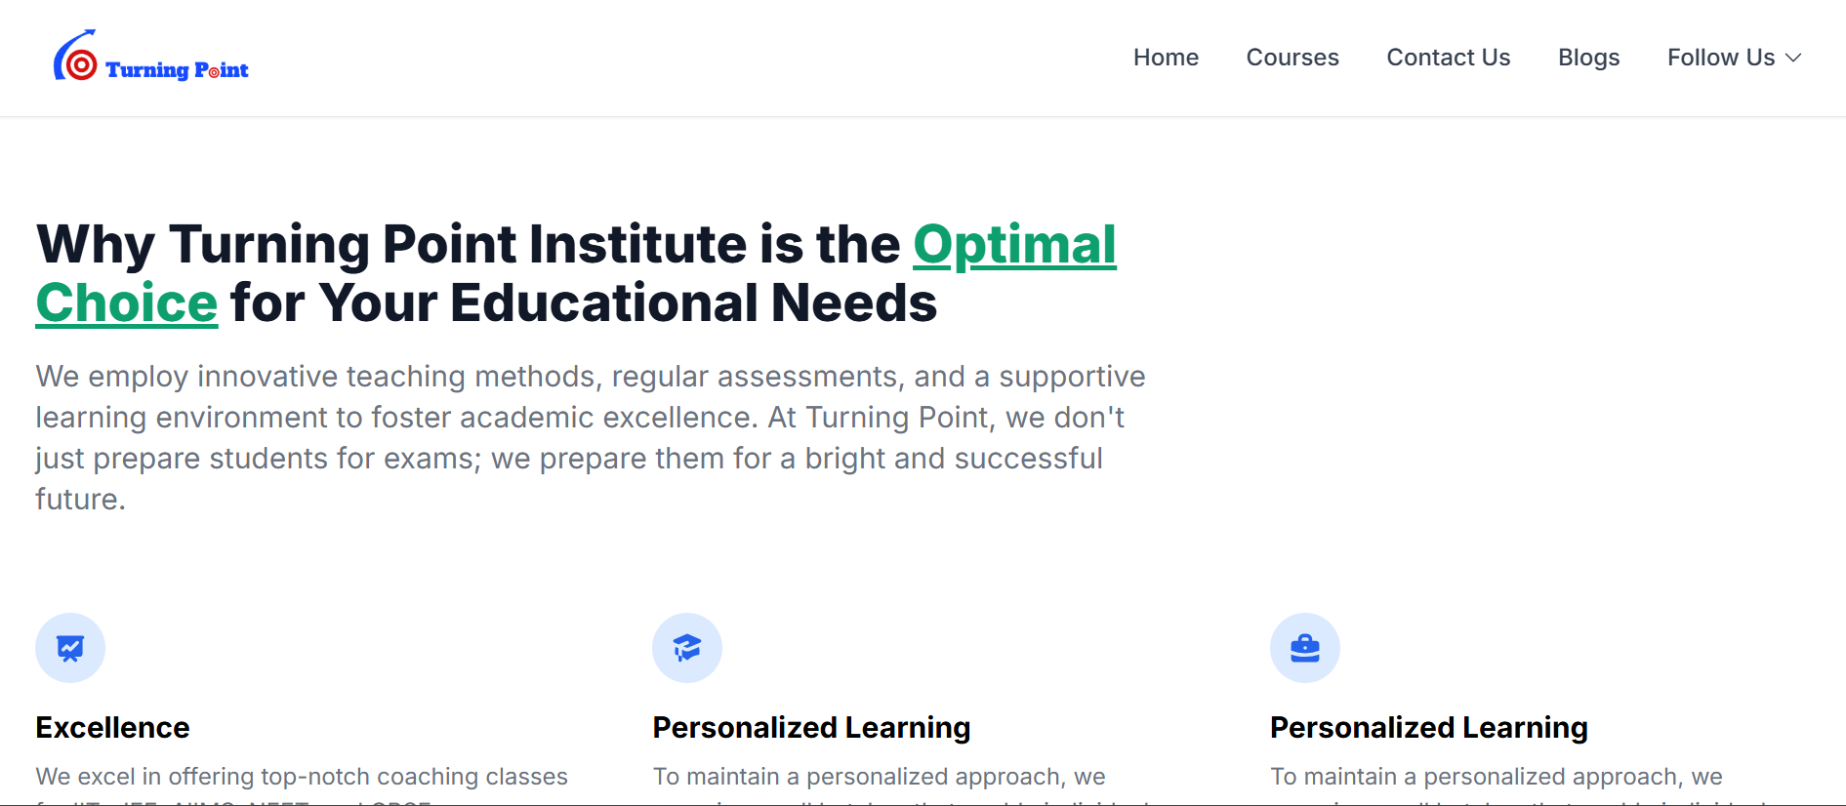
Task: Open the Blogs page
Action: coord(1588,58)
